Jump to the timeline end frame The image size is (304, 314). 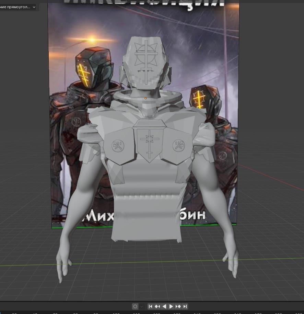[185, 306]
